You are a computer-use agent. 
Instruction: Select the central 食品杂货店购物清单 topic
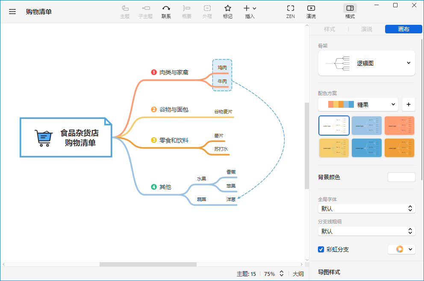(66, 138)
